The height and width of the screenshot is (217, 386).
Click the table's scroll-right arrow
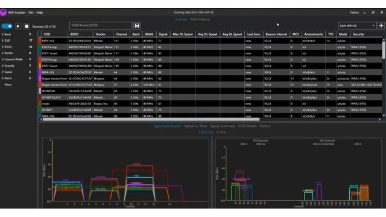(x=380, y=119)
